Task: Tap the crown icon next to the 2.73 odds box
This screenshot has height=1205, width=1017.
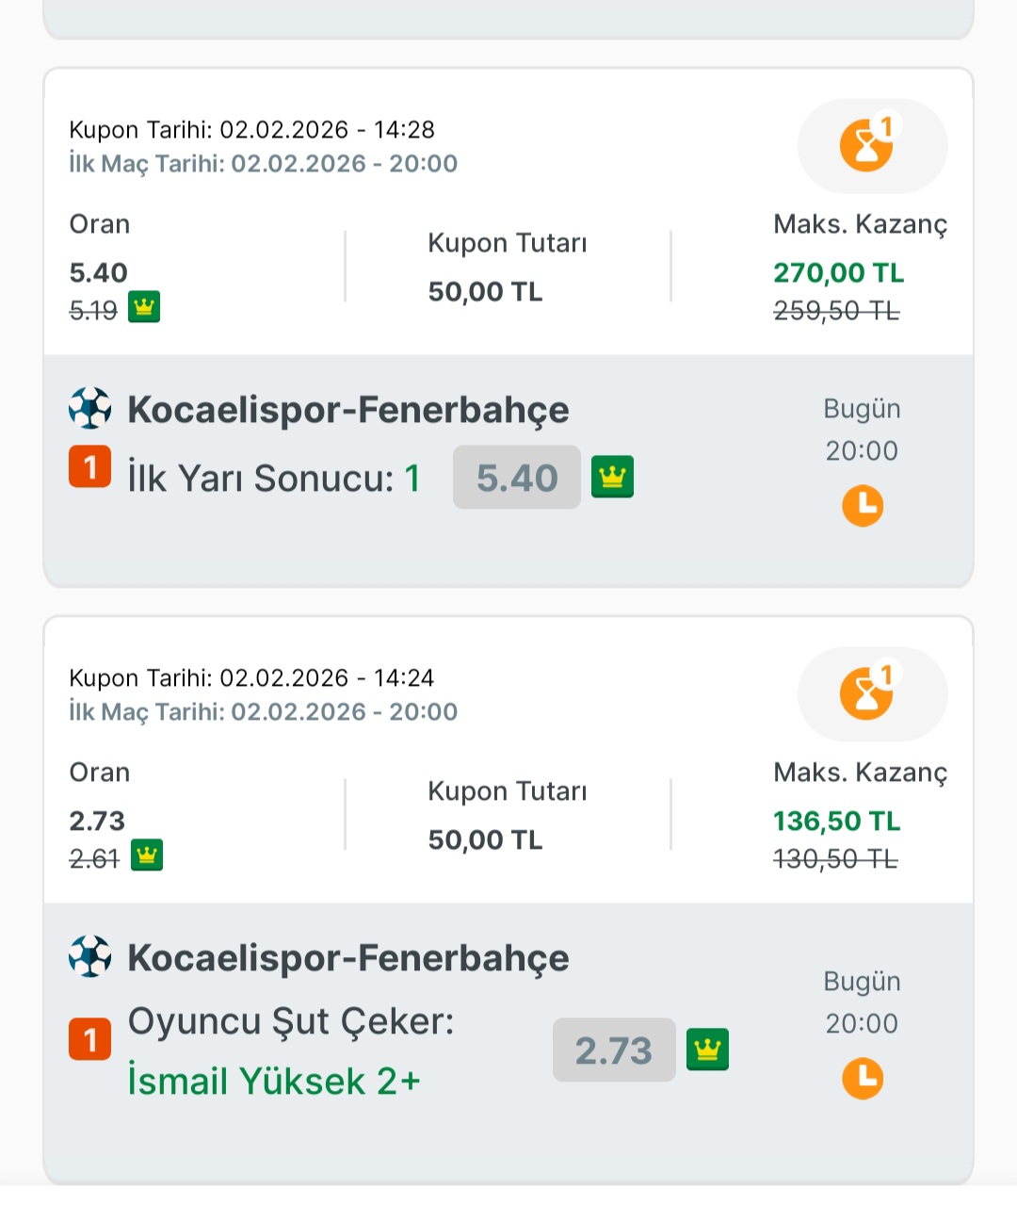Action: [707, 1050]
